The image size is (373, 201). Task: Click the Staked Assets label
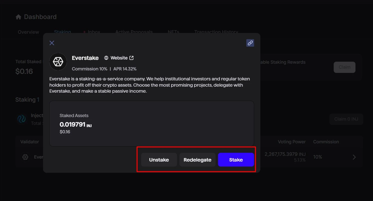[x=74, y=116]
